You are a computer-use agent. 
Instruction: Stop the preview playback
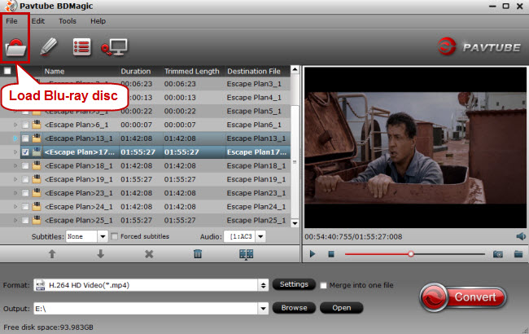[x=331, y=254]
